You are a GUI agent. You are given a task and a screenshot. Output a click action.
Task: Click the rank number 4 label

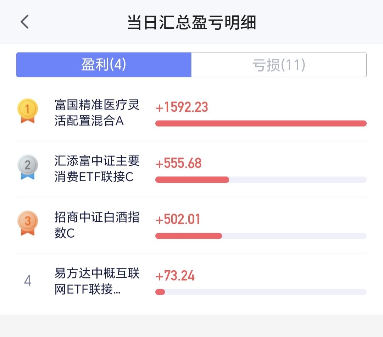[28, 281]
